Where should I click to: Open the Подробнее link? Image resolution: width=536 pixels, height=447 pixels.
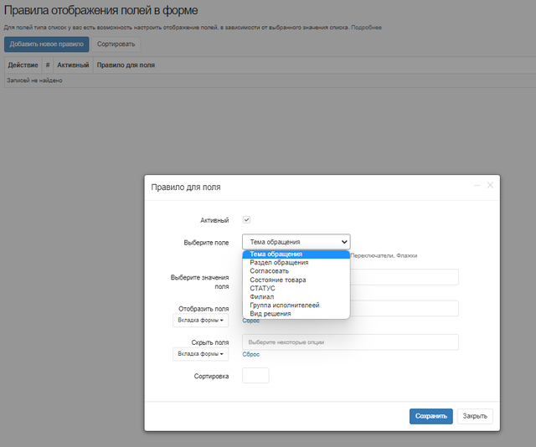367,28
